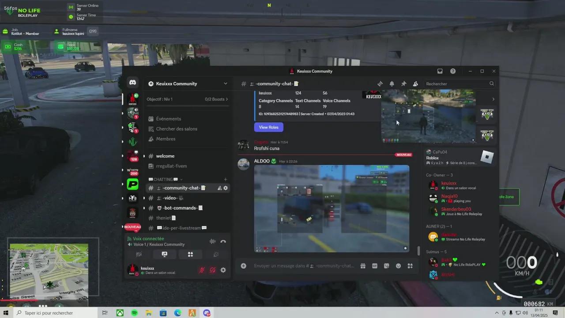The height and width of the screenshot is (318, 565).
Task: Open the emoji picker
Action: point(398,266)
